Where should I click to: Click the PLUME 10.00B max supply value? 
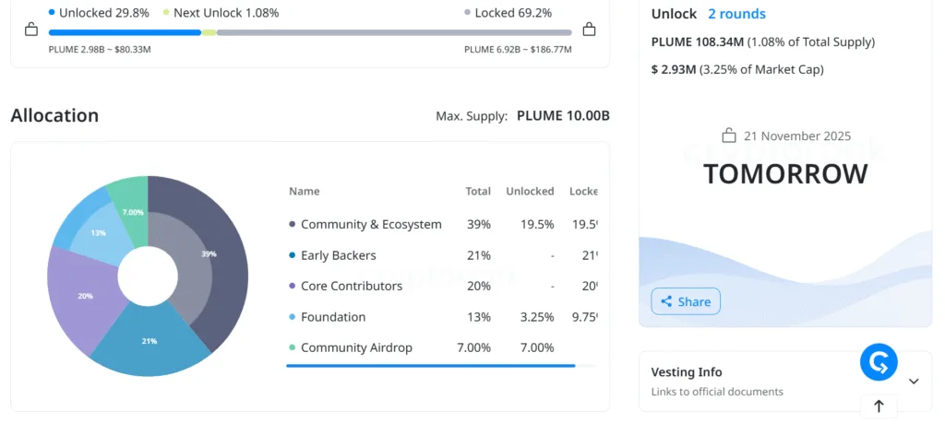pos(563,115)
